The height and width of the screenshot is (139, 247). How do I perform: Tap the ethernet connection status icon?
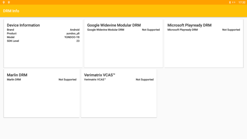click(233, 2)
